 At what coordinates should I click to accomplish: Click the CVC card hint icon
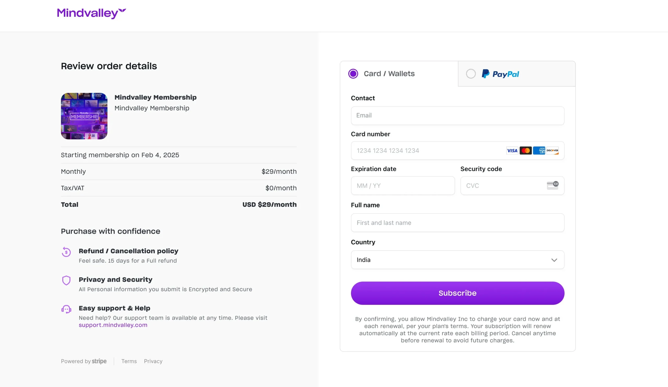point(552,186)
